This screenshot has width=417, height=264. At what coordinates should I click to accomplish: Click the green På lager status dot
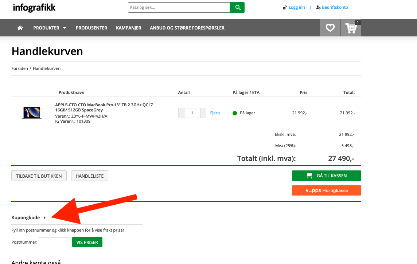(x=235, y=113)
